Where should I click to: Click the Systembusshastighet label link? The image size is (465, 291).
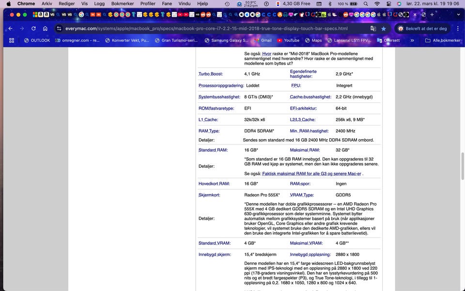[x=219, y=97]
